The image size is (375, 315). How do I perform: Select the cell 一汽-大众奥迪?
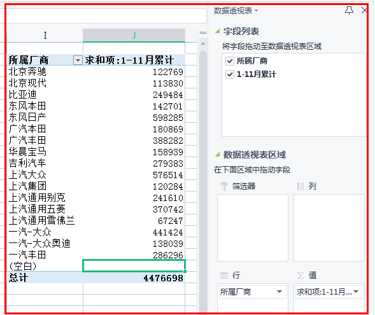(x=45, y=244)
